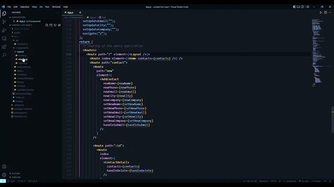334x187 pixels.
Task: Open the Terminal menu
Action: click(56, 7)
